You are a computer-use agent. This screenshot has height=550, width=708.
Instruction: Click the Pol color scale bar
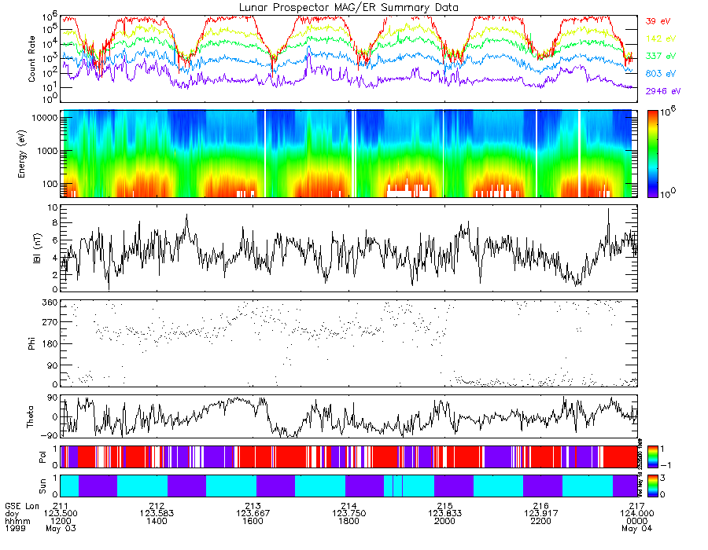pyautogui.click(x=652, y=456)
